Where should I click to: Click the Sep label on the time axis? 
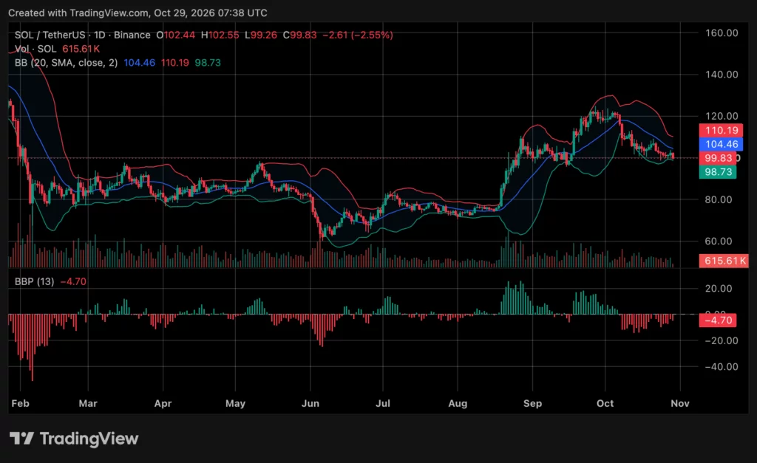[x=532, y=403]
